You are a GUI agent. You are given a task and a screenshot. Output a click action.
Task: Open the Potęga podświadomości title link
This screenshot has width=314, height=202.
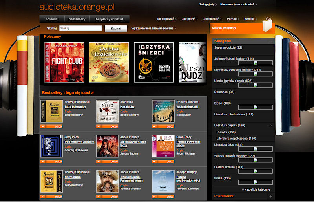click(188, 179)
